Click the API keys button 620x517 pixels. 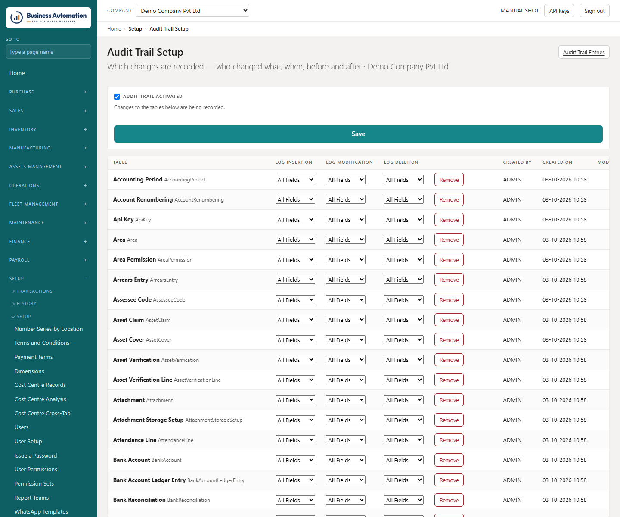559,11
